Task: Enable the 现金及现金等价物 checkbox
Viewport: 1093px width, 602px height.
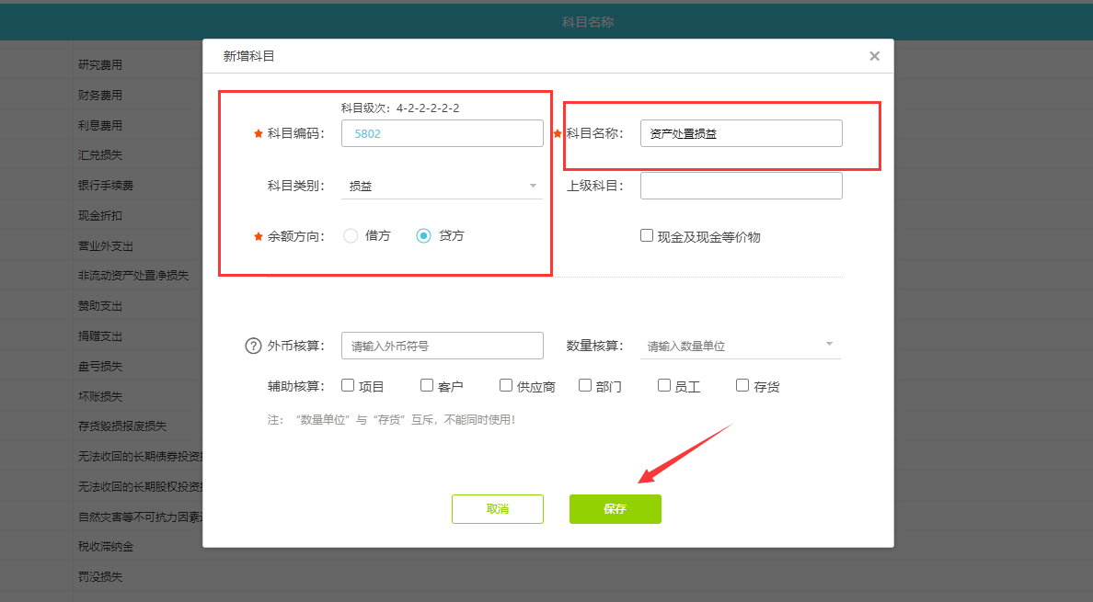Action: click(x=647, y=235)
